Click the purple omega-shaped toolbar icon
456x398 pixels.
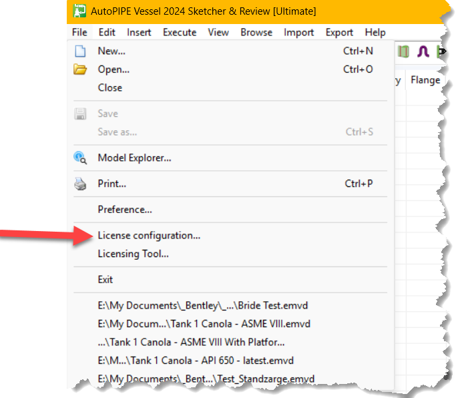pyautogui.click(x=423, y=52)
